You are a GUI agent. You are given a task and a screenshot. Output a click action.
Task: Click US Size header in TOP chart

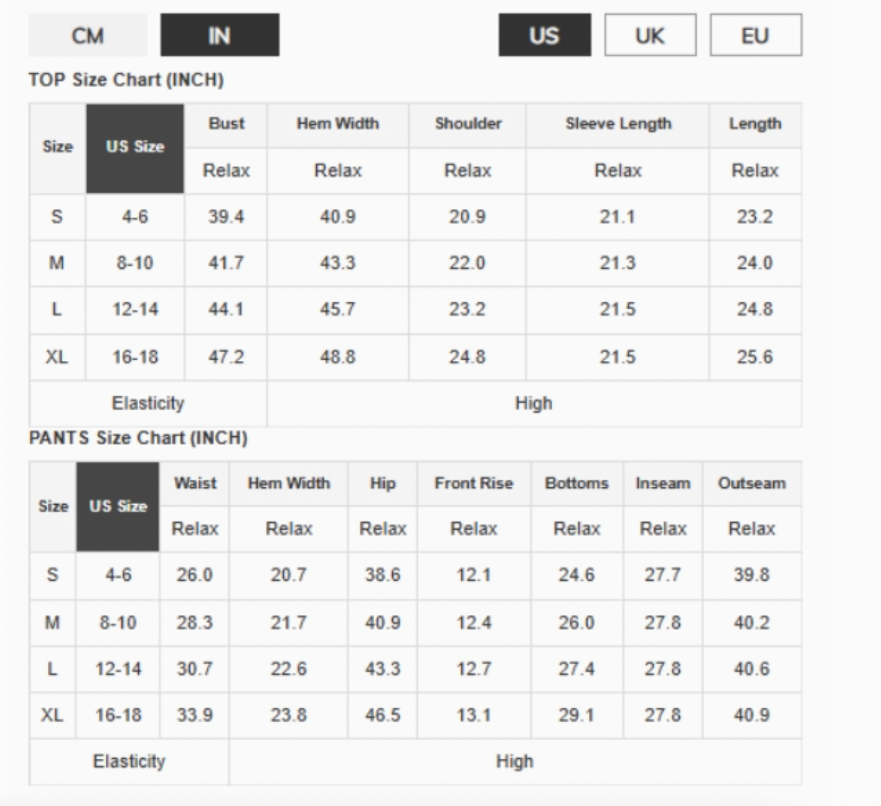(x=135, y=147)
